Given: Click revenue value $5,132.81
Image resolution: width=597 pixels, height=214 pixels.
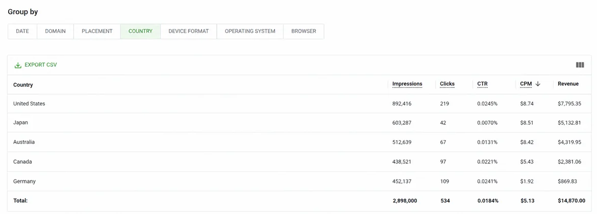Looking at the screenshot, I should (569, 123).
